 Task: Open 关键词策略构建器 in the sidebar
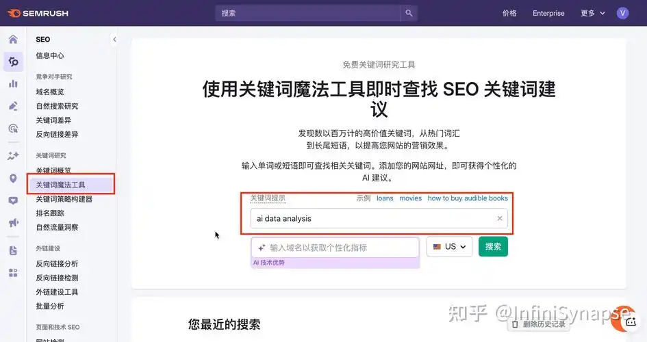[x=64, y=199]
